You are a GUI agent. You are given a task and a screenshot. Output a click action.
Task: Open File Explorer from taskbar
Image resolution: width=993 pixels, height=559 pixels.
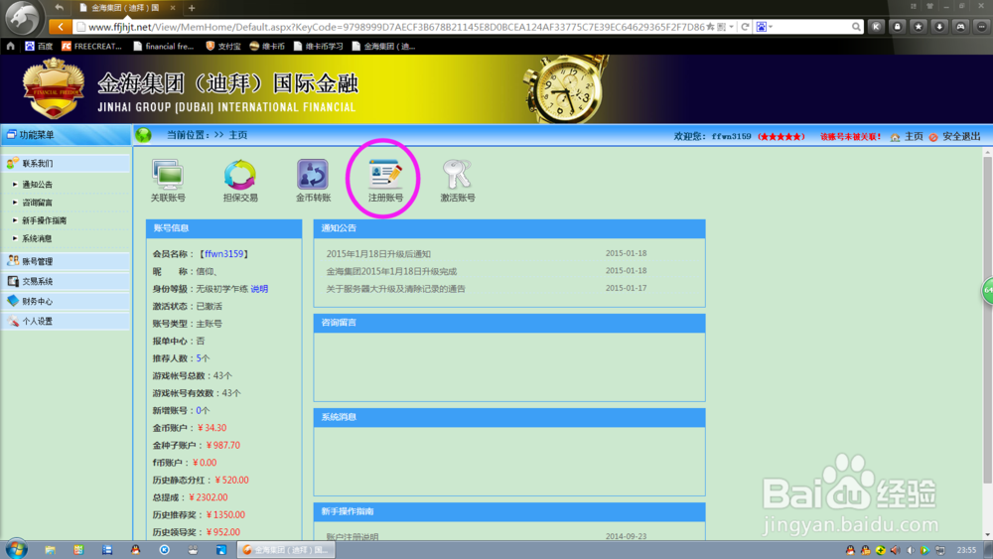50,550
